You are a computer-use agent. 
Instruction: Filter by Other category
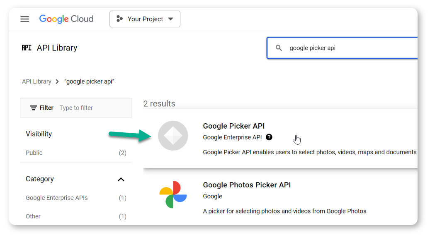click(x=33, y=216)
